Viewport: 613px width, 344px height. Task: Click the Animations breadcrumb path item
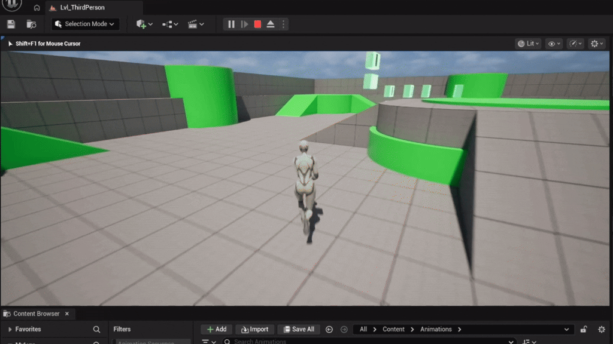point(435,329)
